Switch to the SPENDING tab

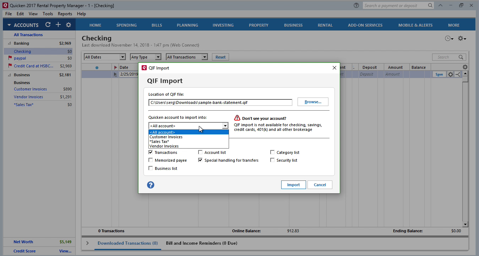[126, 25]
